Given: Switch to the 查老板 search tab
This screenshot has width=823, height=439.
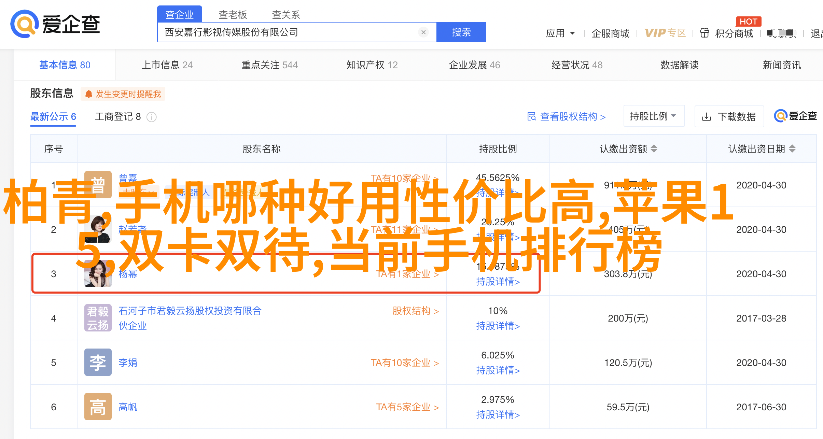Looking at the screenshot, I should (x=233, y=15).
